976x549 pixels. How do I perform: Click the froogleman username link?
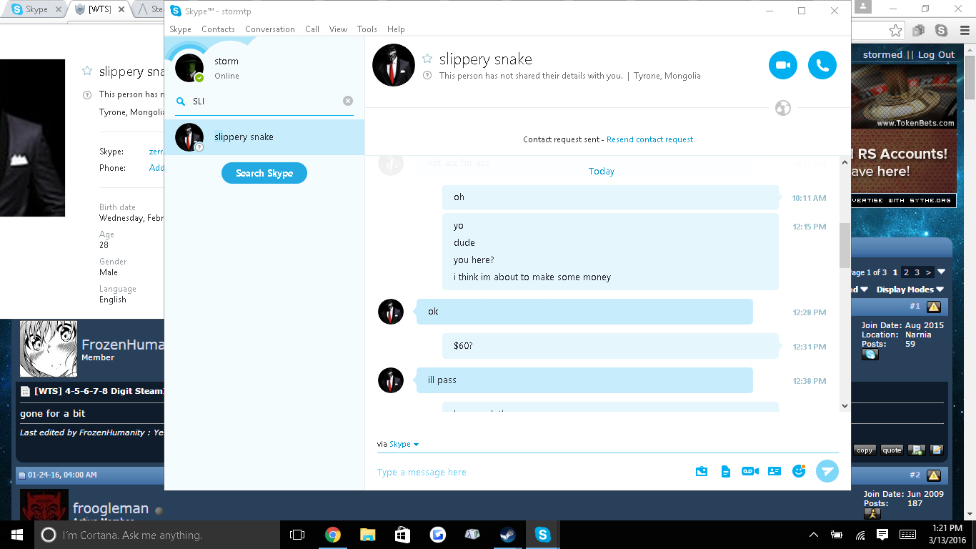[111, 508]
